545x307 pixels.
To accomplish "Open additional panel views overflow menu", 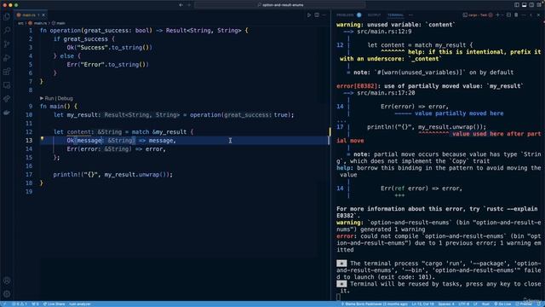I will [x=410, y=15].
